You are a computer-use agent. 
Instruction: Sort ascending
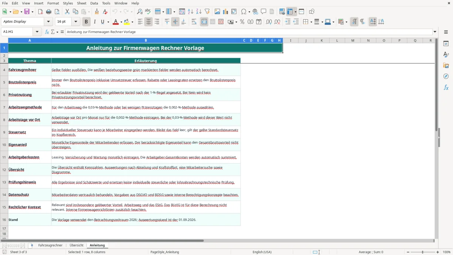(x=191, y=12)
